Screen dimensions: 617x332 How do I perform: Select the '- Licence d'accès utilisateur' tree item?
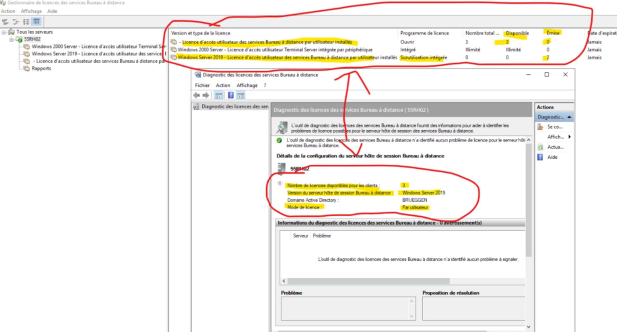(x=99, y=61)
